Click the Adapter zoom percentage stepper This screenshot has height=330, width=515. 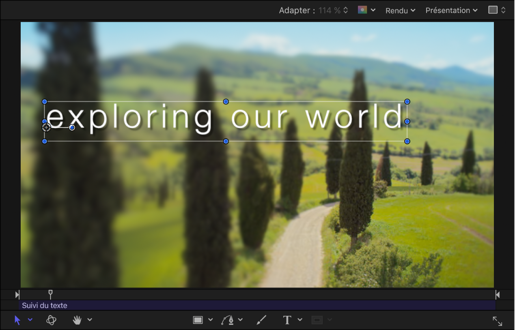click(x=346, y=11)
